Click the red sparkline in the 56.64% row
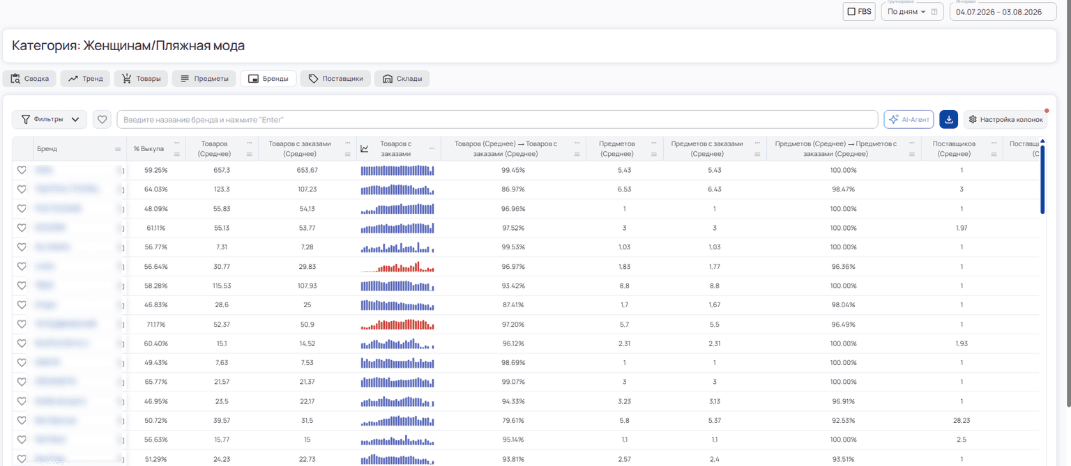Image resolution: width=1071 pixels, height=466 pixels. [x=397, y=266]
